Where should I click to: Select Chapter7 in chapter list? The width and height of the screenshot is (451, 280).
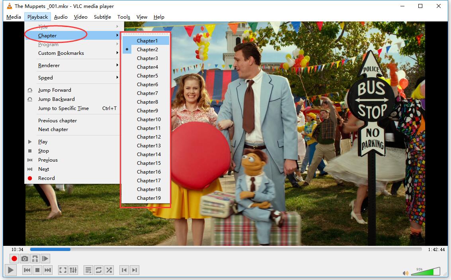[x=146, y=93]
